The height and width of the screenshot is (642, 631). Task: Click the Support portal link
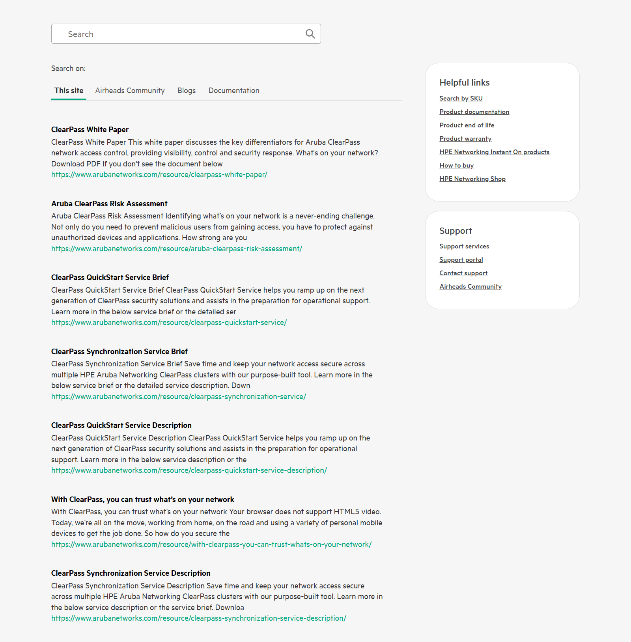point(461,259)
